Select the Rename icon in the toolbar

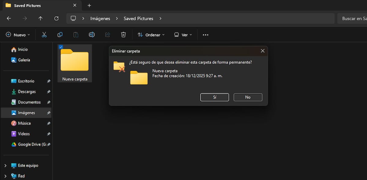pos(92,35)
